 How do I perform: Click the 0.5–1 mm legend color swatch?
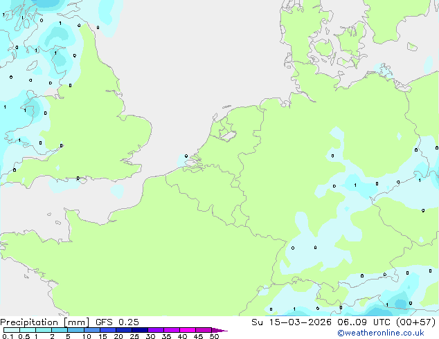[x=28, y=330]
